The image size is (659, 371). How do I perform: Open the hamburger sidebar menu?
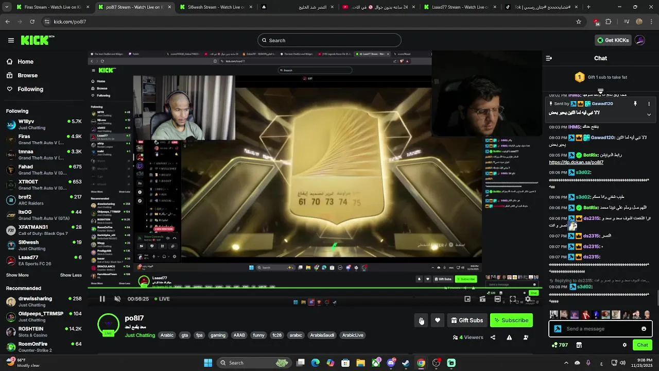[11, 40]
